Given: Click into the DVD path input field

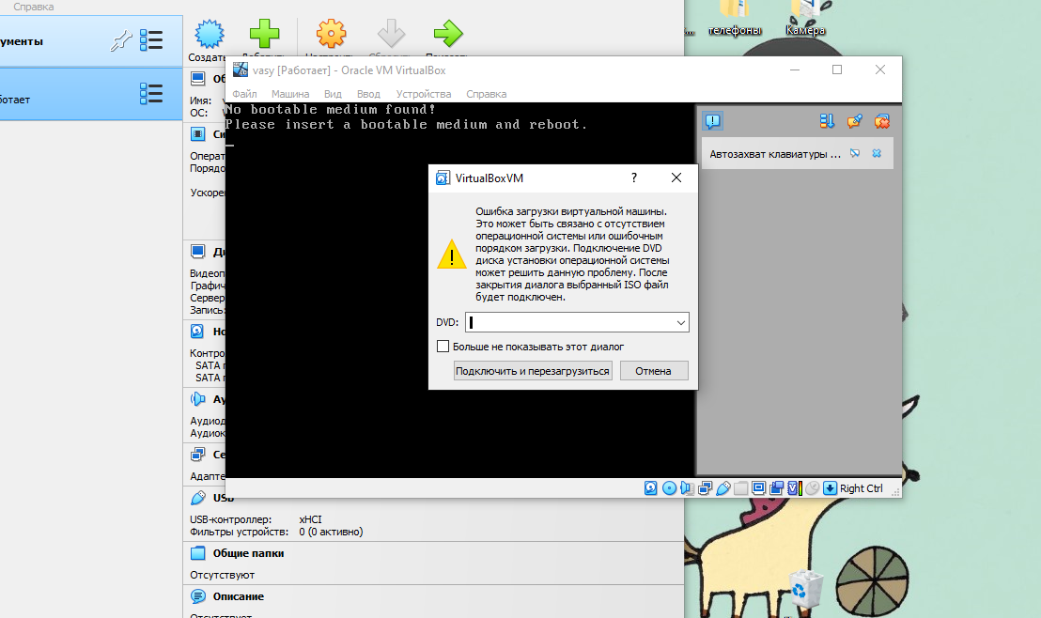Looking at the screenshot, I should point(568,322).
